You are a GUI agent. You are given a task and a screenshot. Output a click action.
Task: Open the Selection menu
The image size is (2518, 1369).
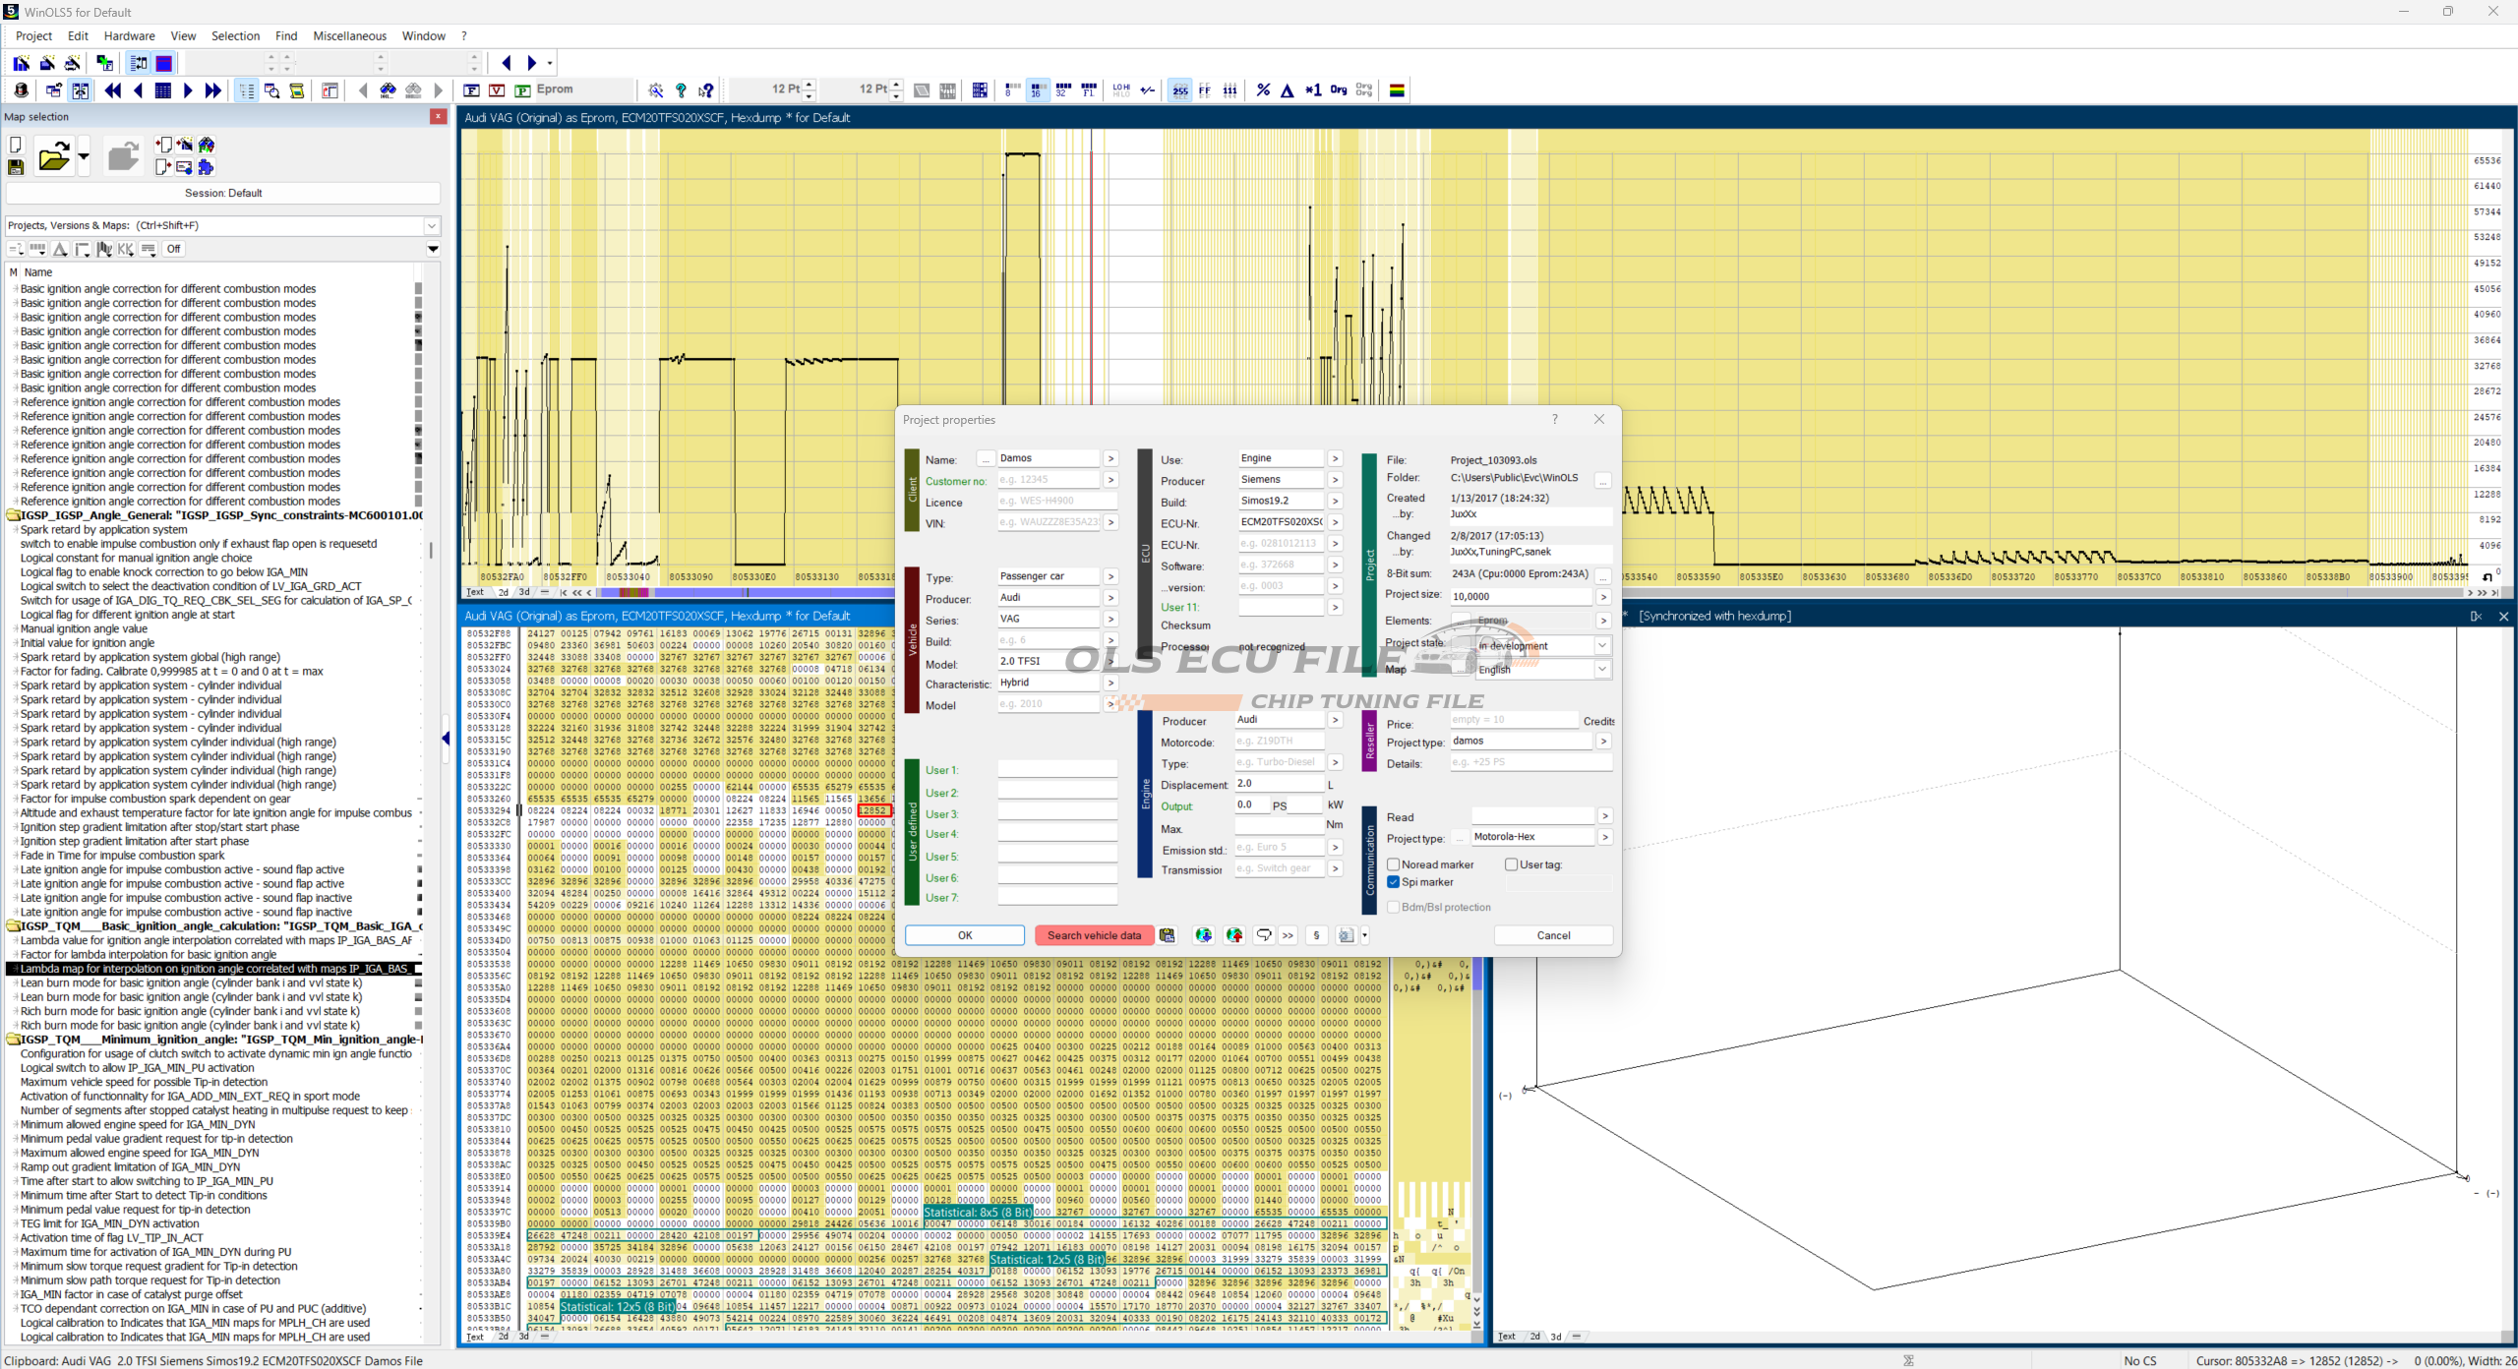tap(235, 36)
